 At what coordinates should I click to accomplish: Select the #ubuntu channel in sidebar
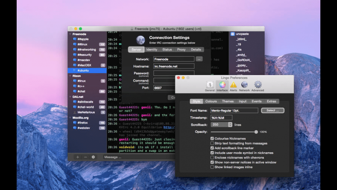87,70
